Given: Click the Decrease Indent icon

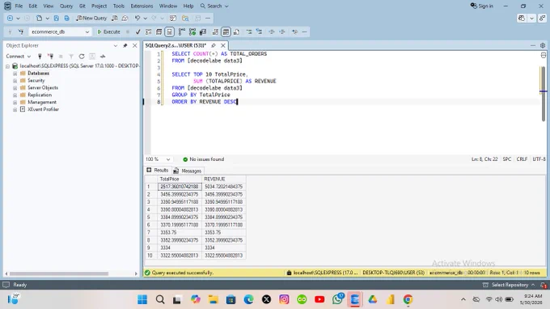Looking at the screenshot, I should point(272,32).
